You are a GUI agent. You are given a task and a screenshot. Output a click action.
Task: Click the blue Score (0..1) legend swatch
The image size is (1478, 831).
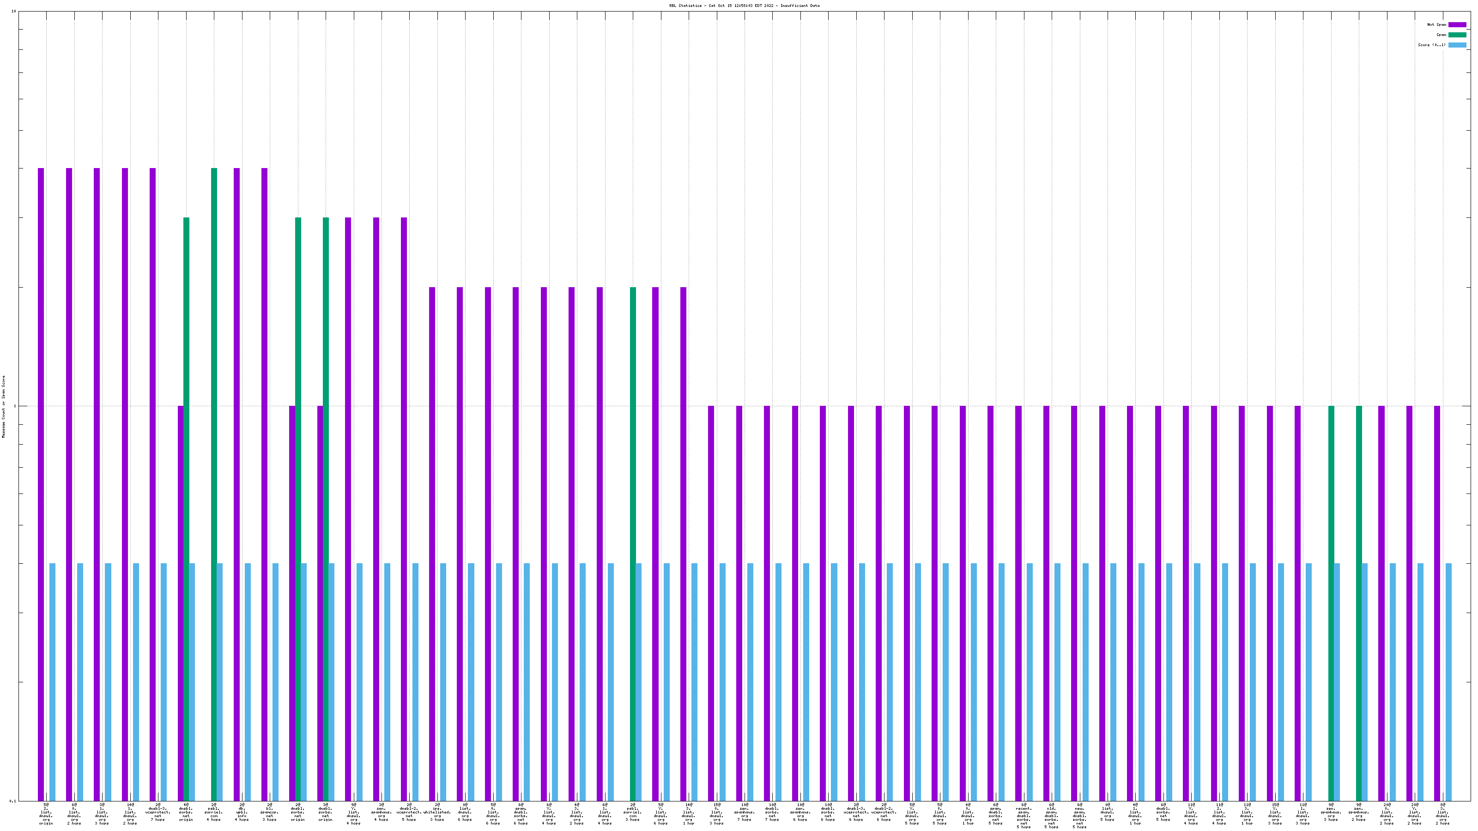(1457, 45)
